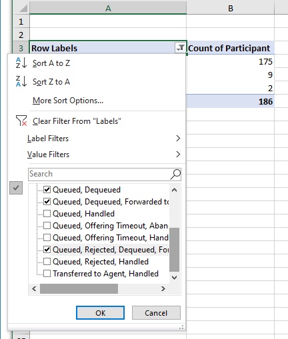Click the list scroll down arrow

coord(175,278)
